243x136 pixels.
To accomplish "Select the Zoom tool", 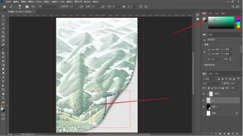I will [3, 98].
